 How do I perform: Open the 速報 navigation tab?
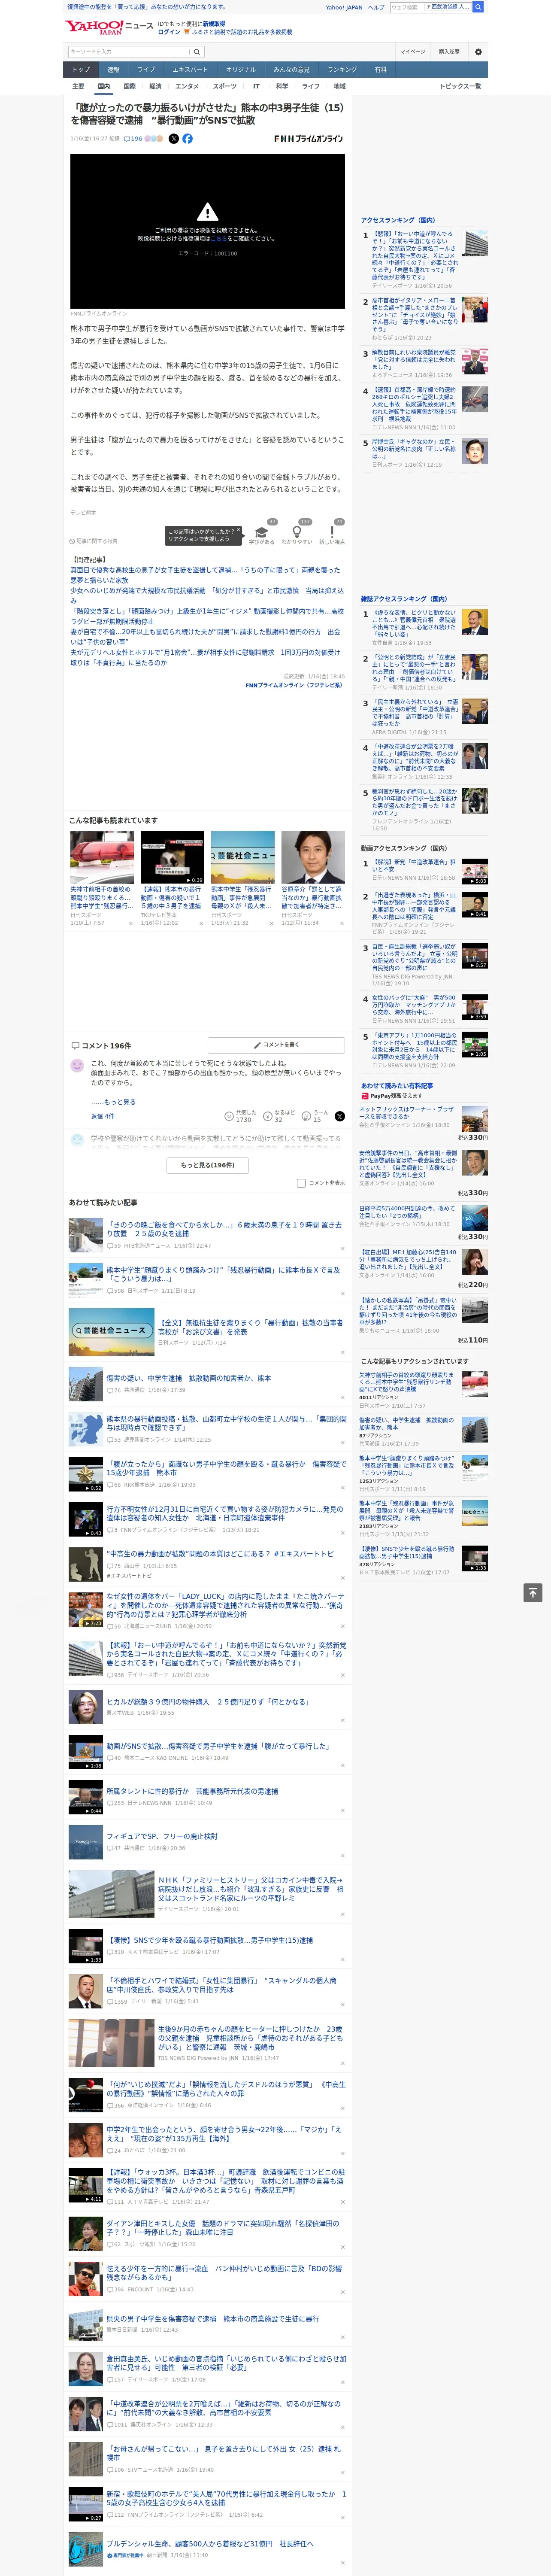click(x=113, y=70)
